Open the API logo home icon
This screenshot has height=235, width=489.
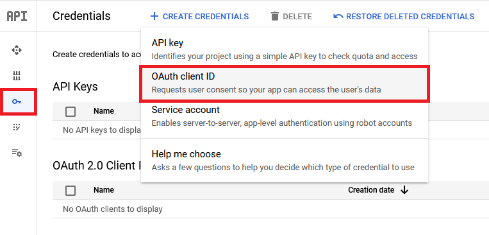[x=17, y=16]
